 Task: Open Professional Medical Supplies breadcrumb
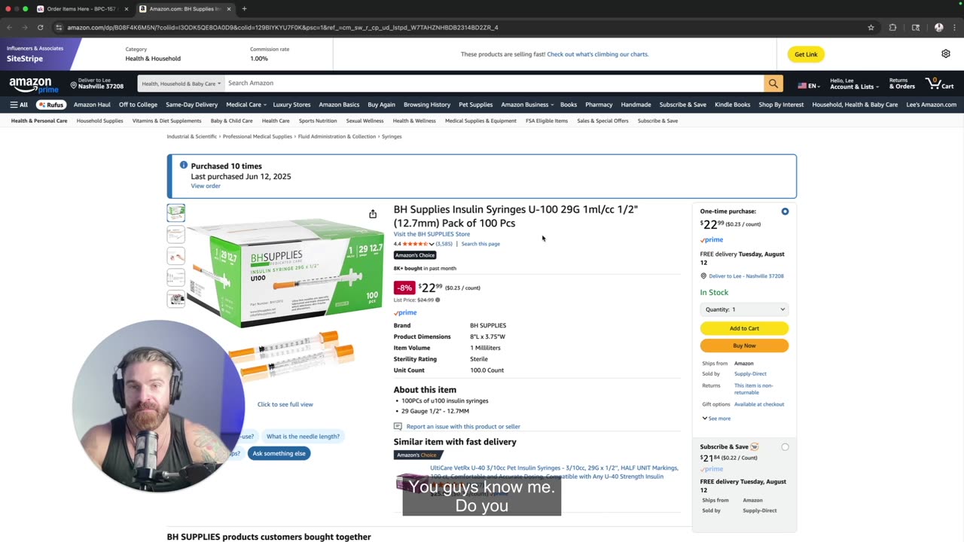coord(257,136)
